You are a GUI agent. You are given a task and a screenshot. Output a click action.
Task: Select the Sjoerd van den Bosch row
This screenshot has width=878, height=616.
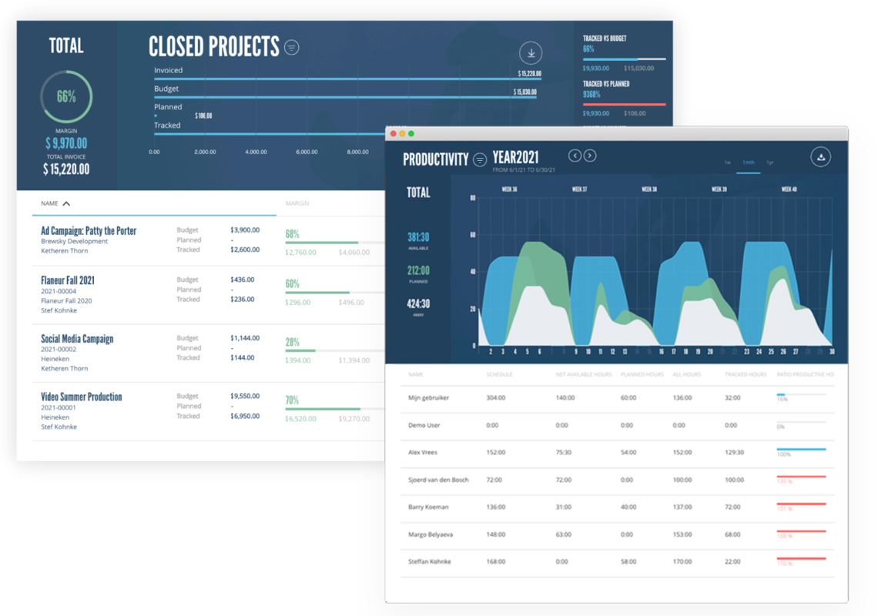click(617, 480)
